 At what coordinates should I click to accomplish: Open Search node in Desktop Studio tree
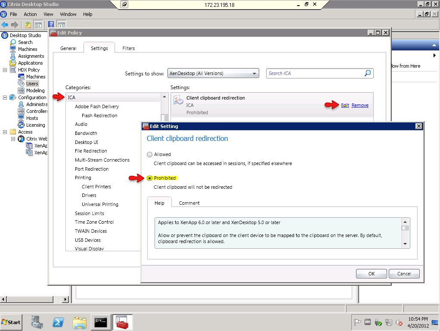(25, 42)
